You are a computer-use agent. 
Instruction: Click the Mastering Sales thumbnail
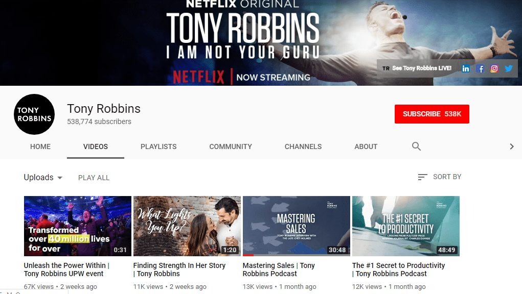click(297, 226)
